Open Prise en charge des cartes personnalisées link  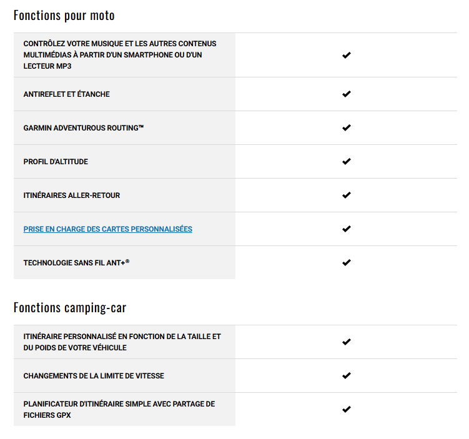(x=107, y=229)
